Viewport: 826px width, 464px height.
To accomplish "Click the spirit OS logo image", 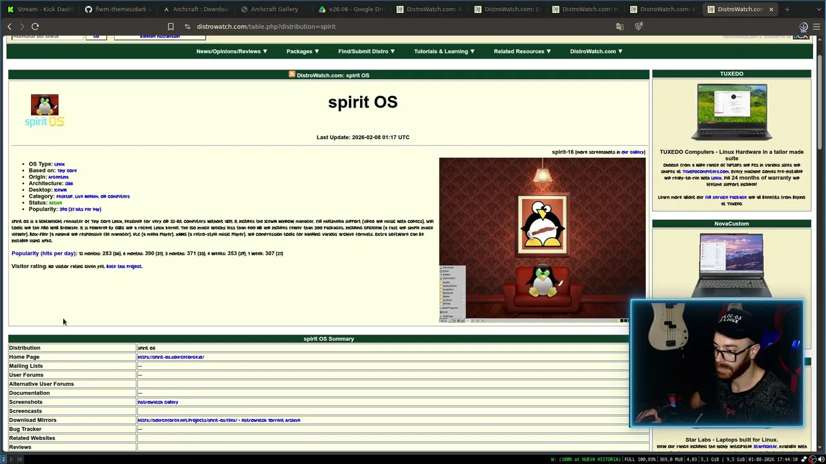I will click(45, 110).
